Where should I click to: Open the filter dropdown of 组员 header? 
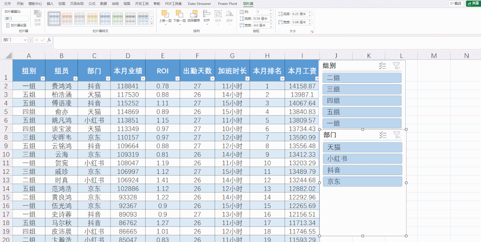tap(75, 79)
